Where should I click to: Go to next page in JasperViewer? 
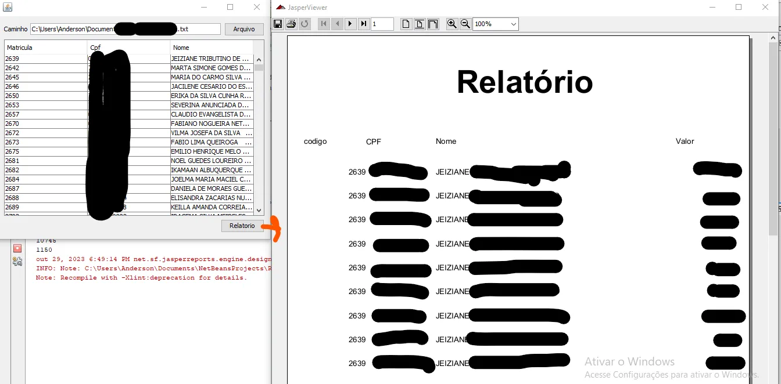tap(350, 24)
